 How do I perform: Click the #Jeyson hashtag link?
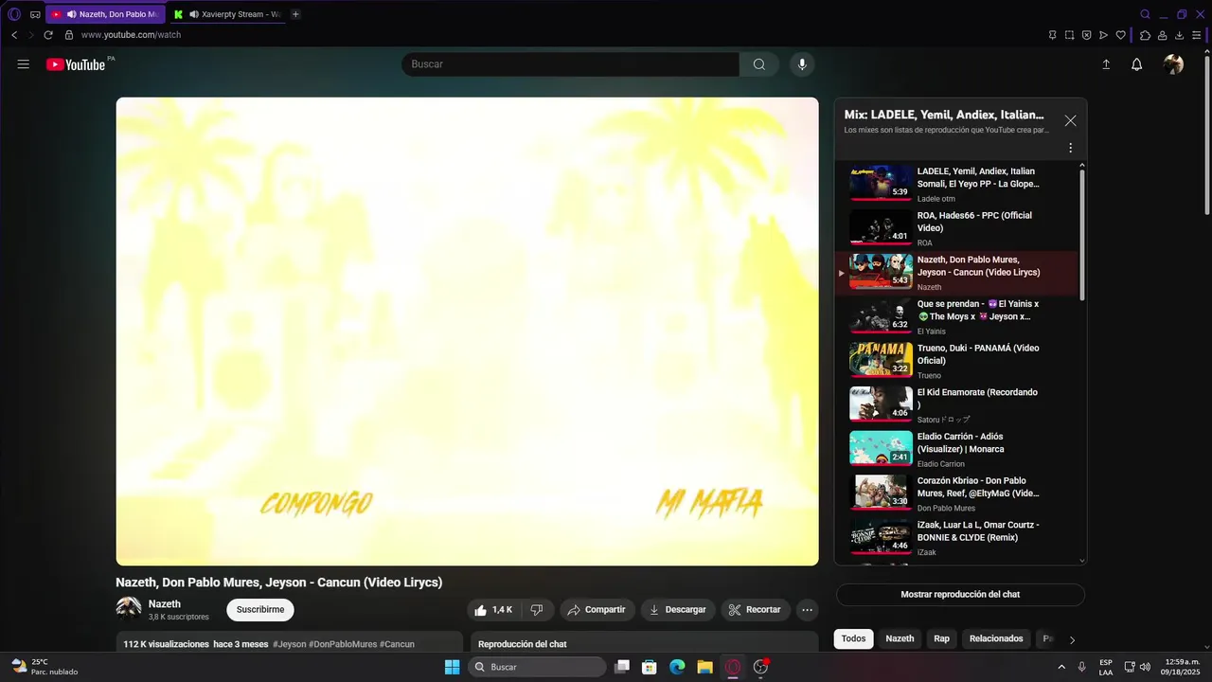click(290, 644)
